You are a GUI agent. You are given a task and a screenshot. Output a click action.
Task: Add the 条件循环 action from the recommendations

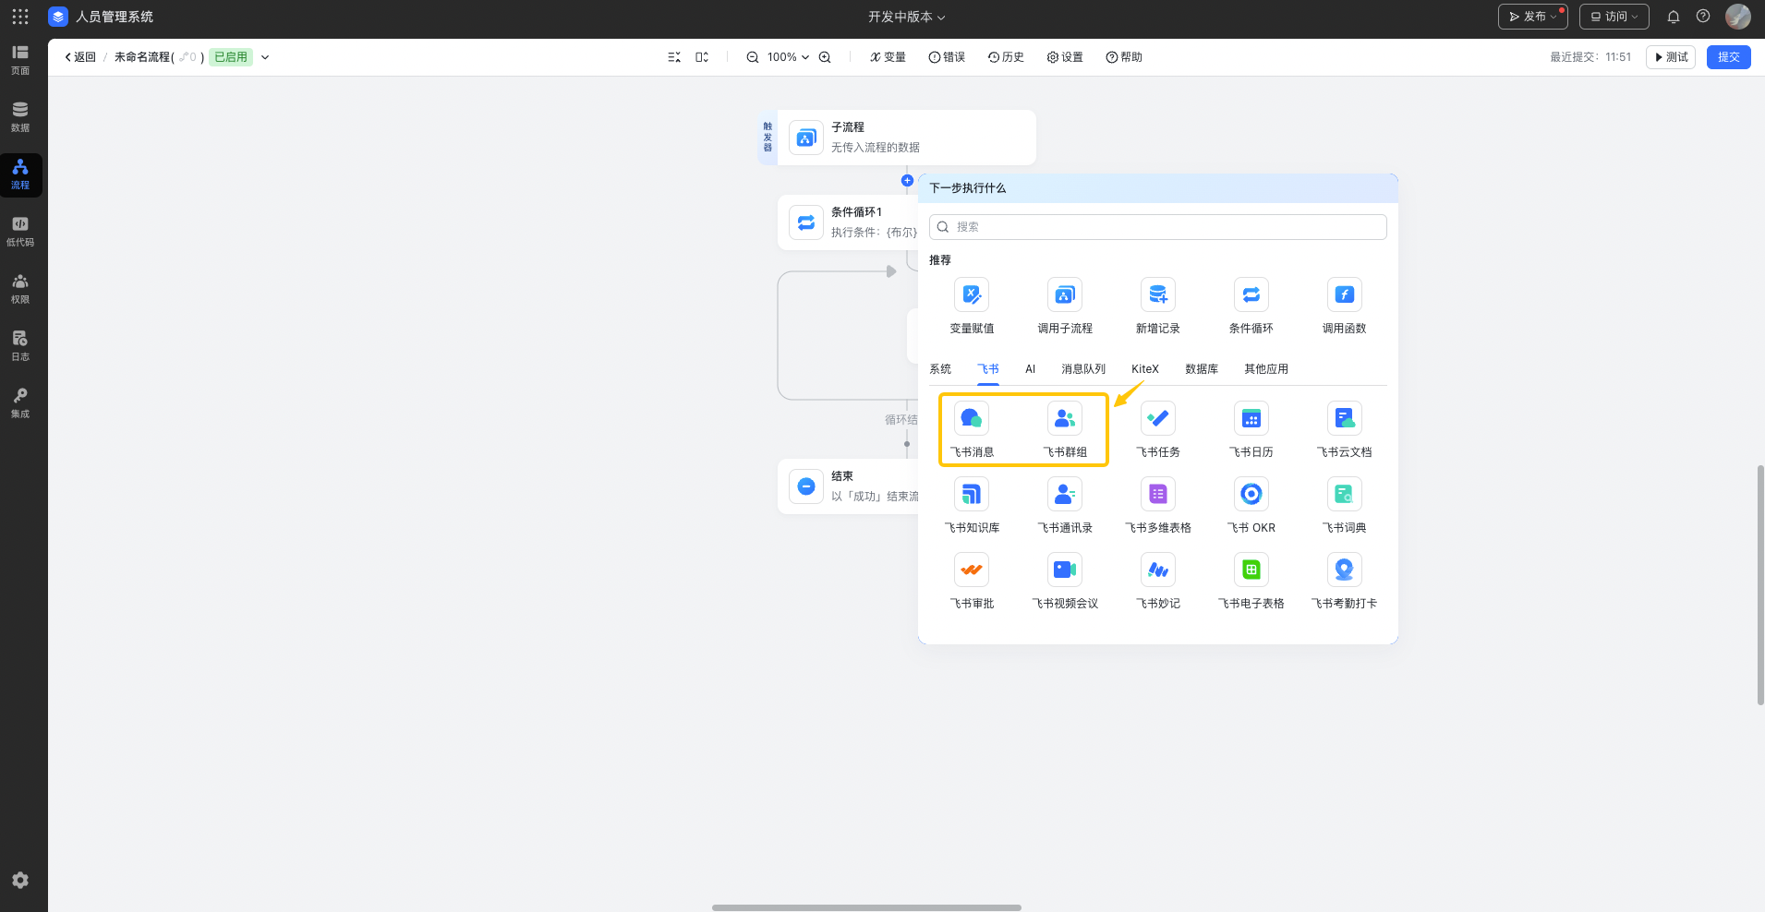[1251, 306]
